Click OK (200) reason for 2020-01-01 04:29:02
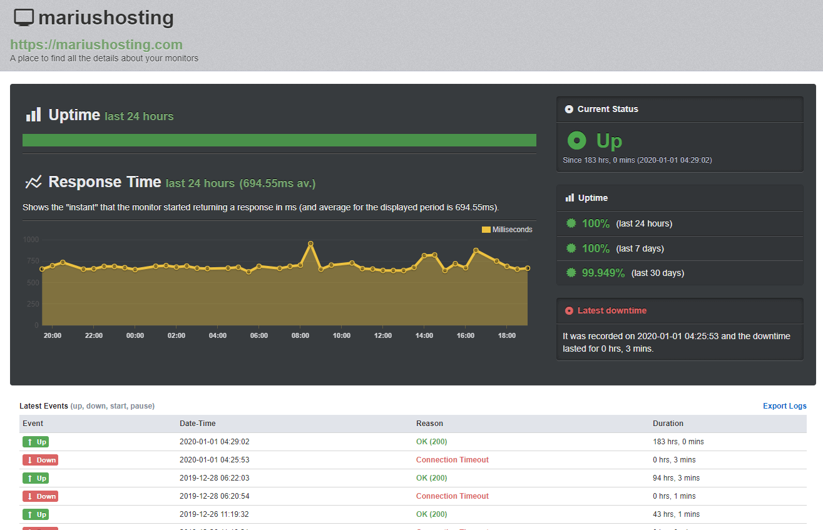The width and height of the screenshot is (823, 530). [432, 442]
